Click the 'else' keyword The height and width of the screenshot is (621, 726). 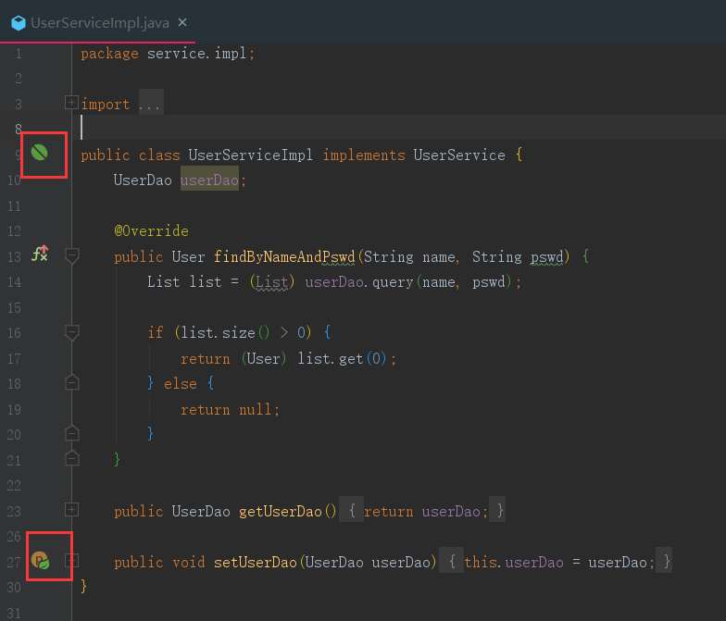(x=181, y=383)
